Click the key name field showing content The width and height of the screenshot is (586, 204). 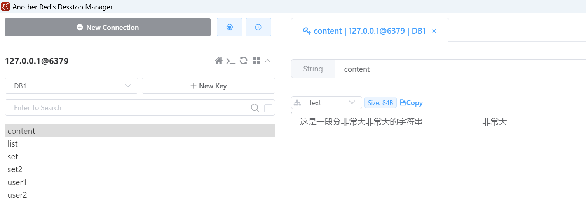pyautogui.click(x=459, y=69)
